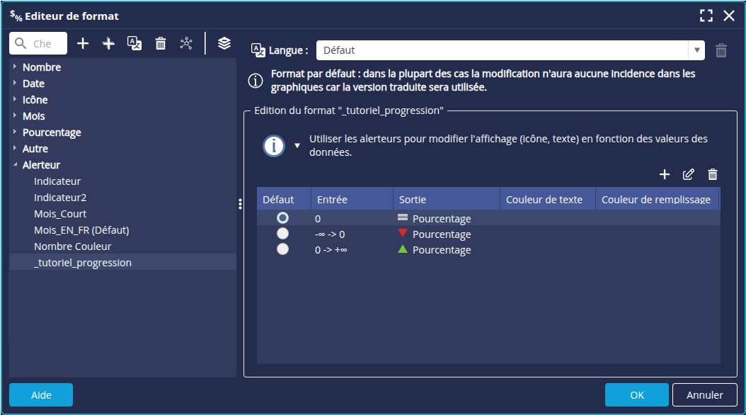Click the add format plus icon in the left toolbar
The width and height of the screenshot is (746, 415).
[x=83, y=43]
